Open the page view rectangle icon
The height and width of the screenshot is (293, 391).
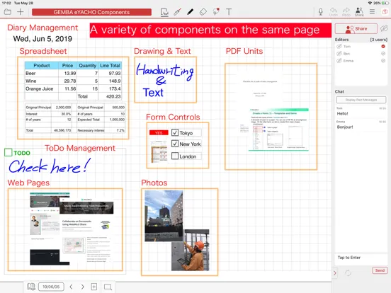108,287
